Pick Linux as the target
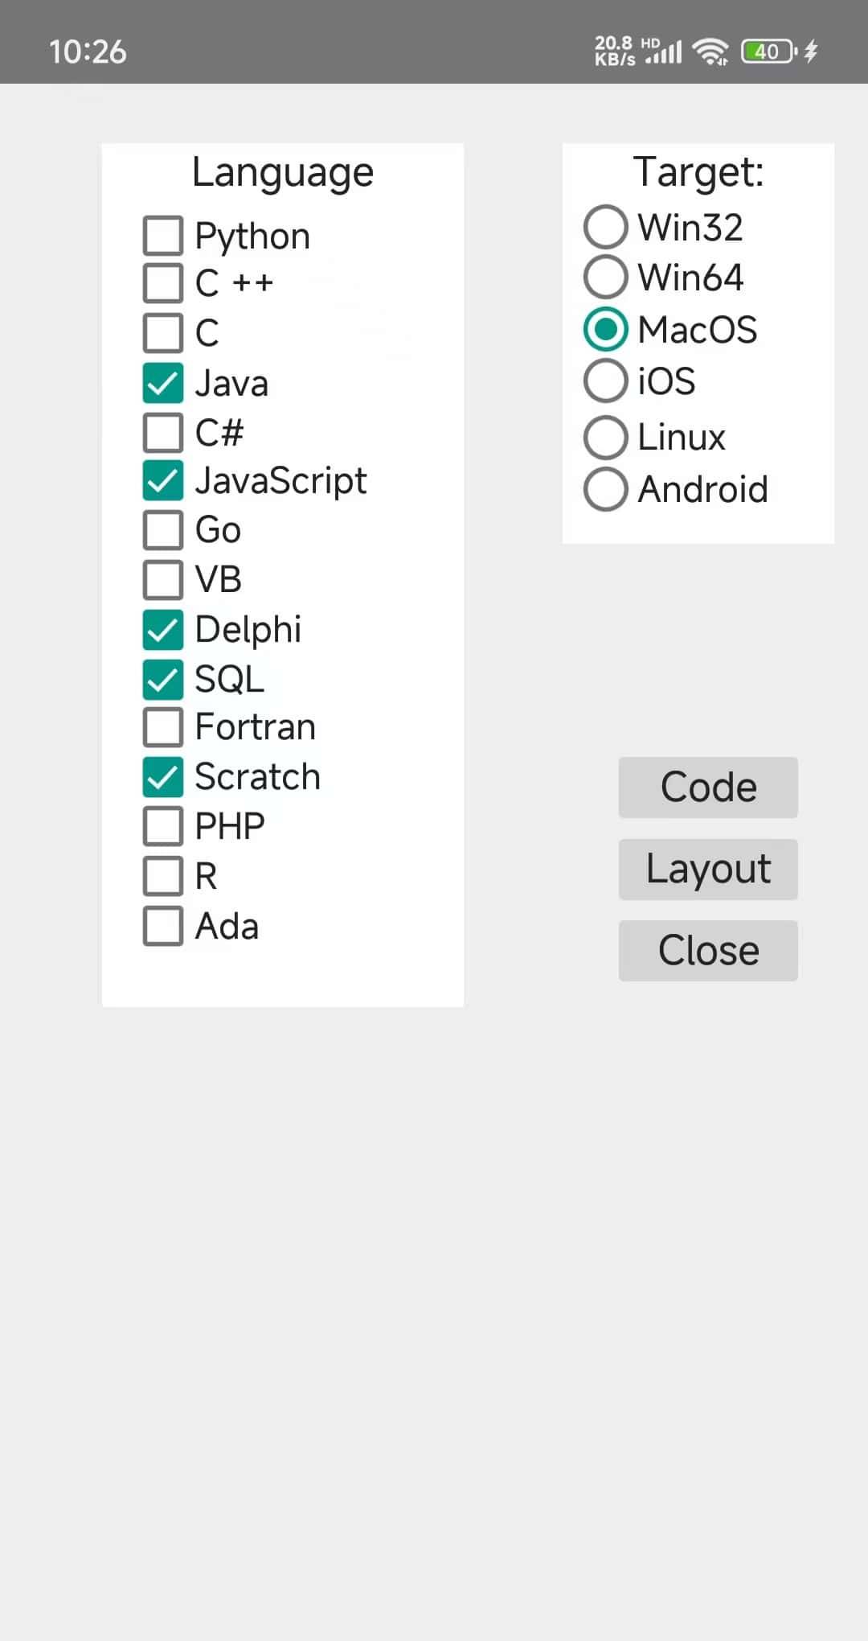 pos(605,437)
